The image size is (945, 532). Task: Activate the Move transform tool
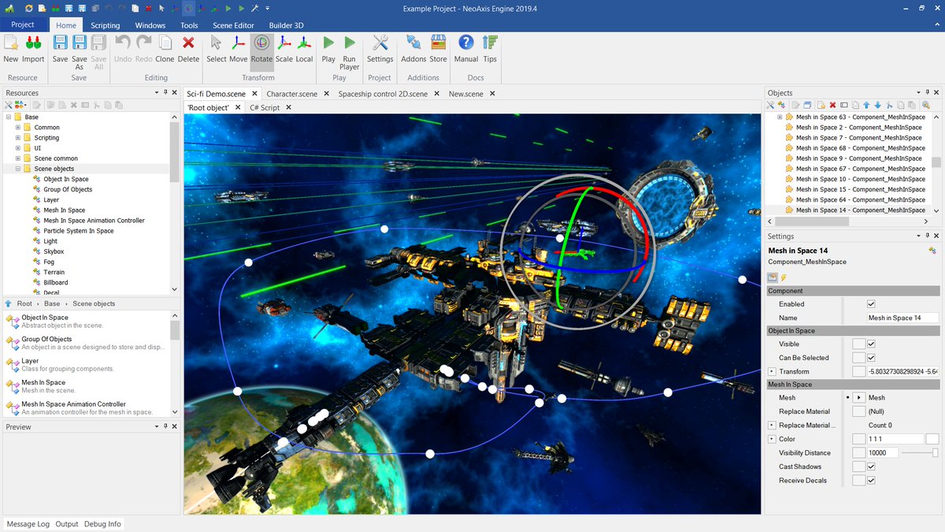click(x=239, y=43)
